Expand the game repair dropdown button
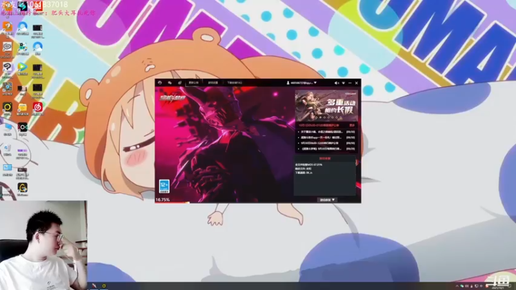This screenshot has width=516, height=290. pos(327,200)
